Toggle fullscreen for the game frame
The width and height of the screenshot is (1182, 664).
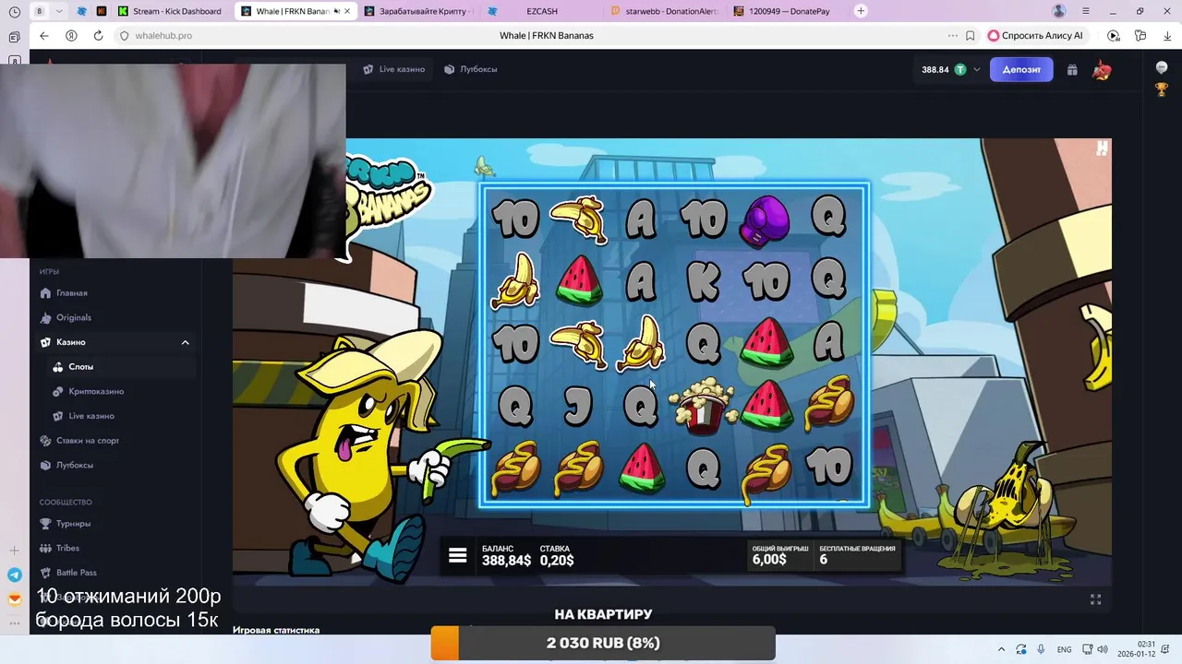click(x=1095, y=599)
